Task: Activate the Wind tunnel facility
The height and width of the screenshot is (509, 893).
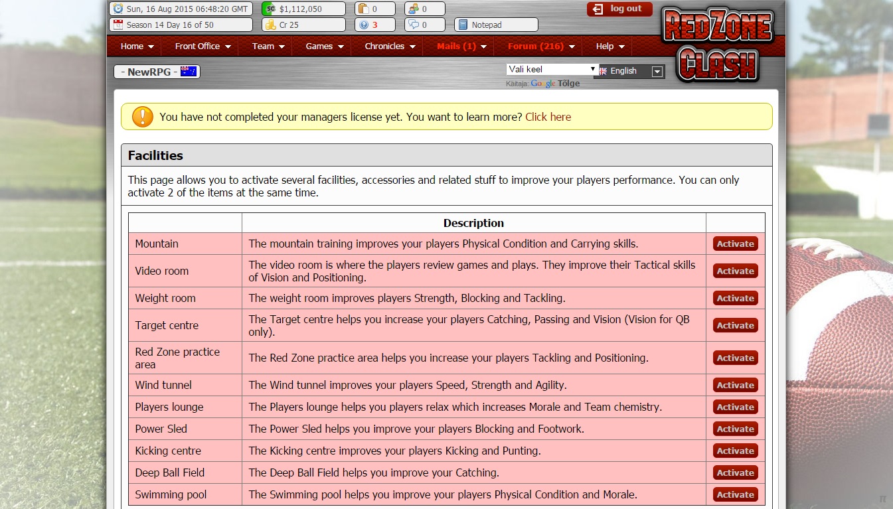Action: click(735, 385)
